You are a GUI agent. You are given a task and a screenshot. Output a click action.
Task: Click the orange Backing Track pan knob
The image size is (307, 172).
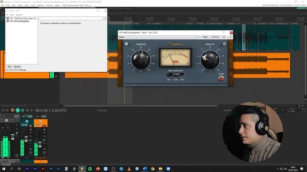(41, 121)
